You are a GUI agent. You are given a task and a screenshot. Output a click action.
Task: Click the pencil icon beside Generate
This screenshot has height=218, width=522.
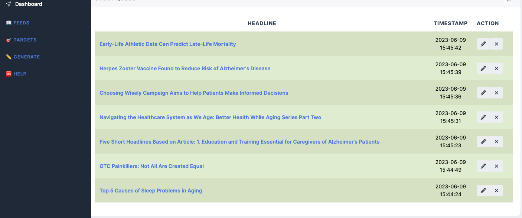pyautogui.click(x=9, y=57)
